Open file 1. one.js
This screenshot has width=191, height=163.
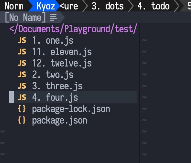53,40
